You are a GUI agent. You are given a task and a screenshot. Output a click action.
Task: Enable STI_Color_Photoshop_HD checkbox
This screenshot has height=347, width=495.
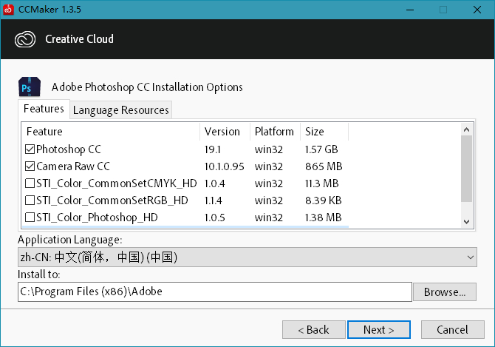point(30,218)
